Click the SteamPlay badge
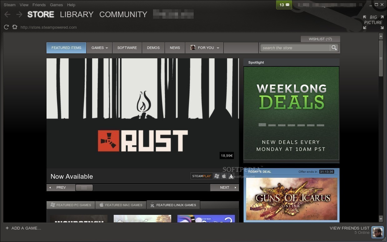 coord(202,176)
